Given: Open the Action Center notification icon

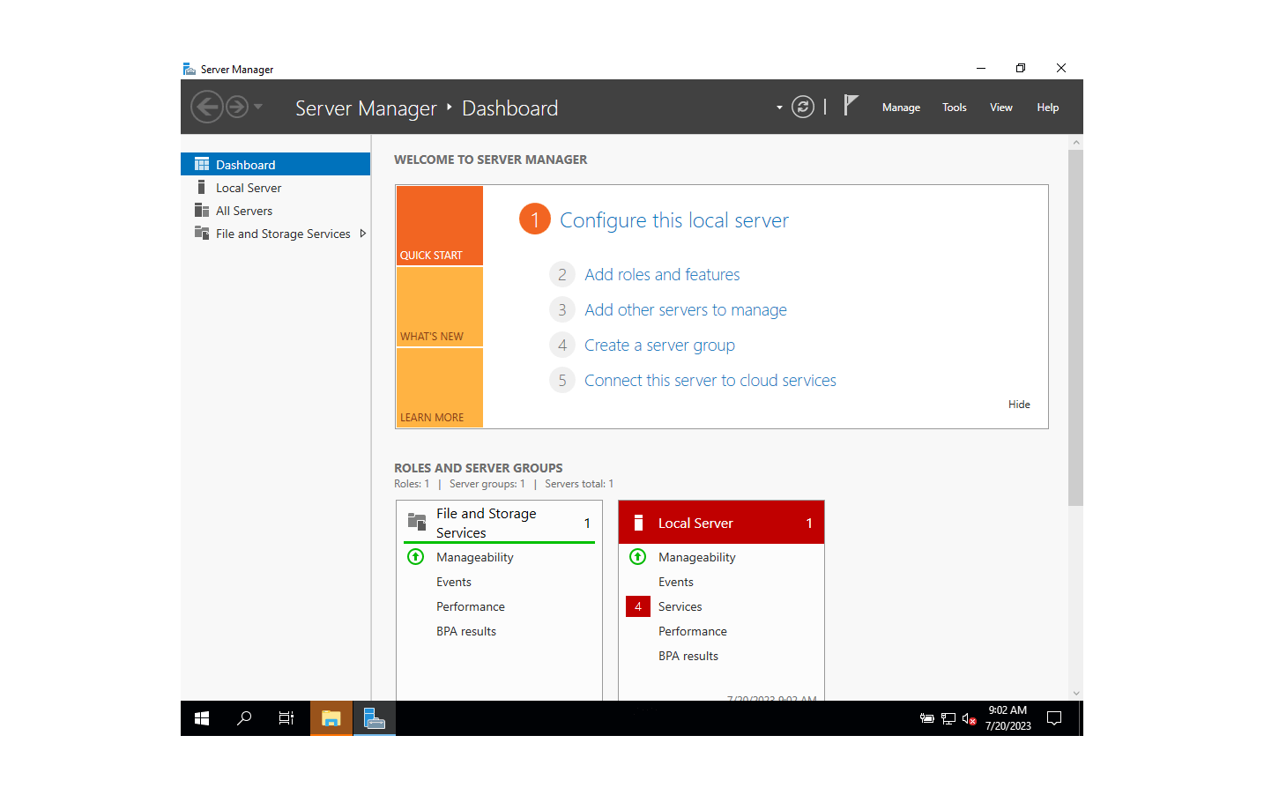Looking at the screenshot, I should [1054, 718].
